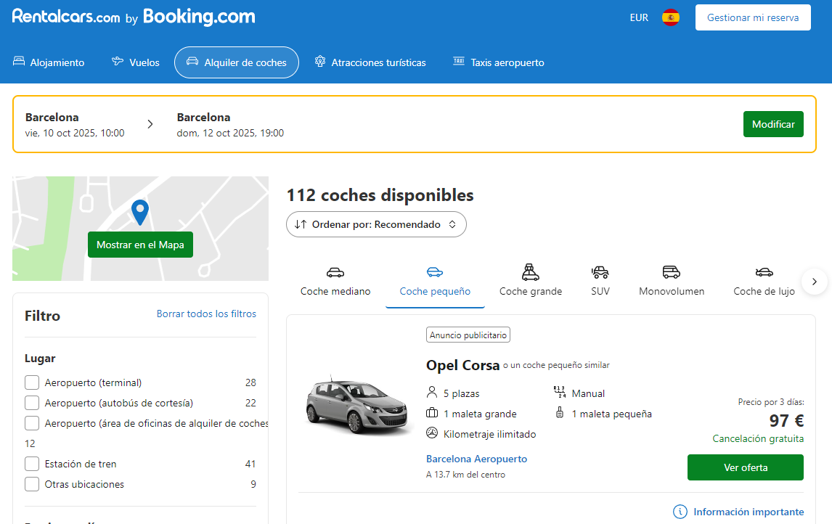Open the Información importante info icon

(680, 512)
